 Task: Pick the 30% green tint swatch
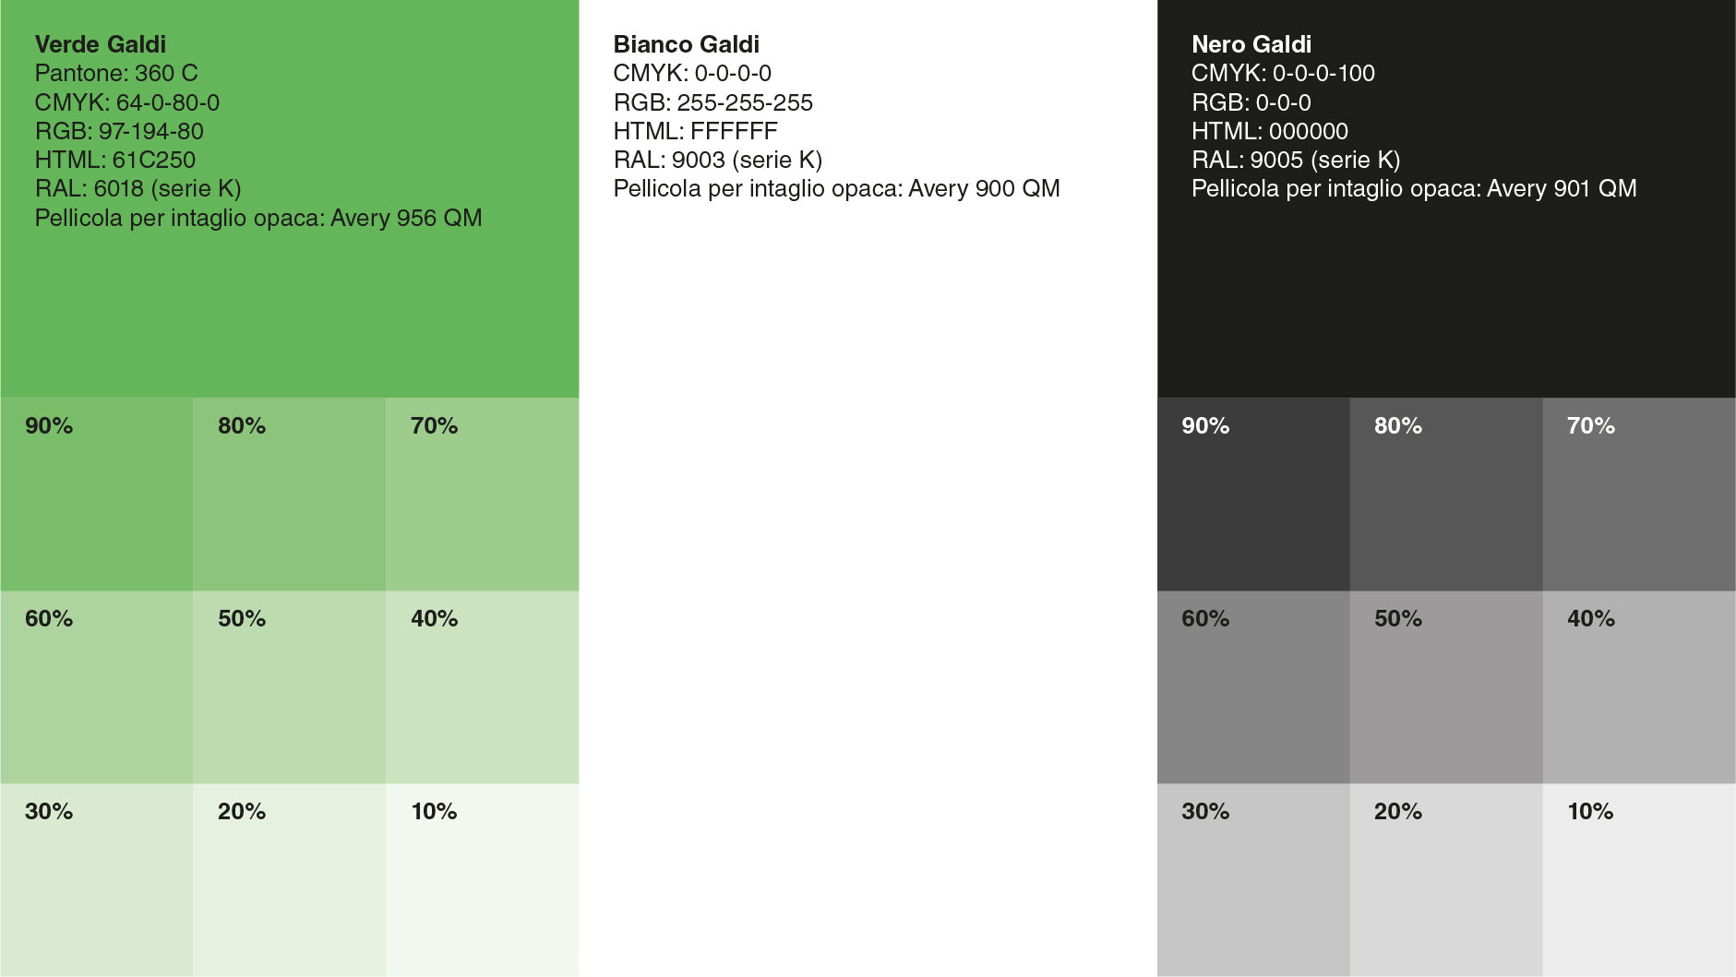pos(97,880)
